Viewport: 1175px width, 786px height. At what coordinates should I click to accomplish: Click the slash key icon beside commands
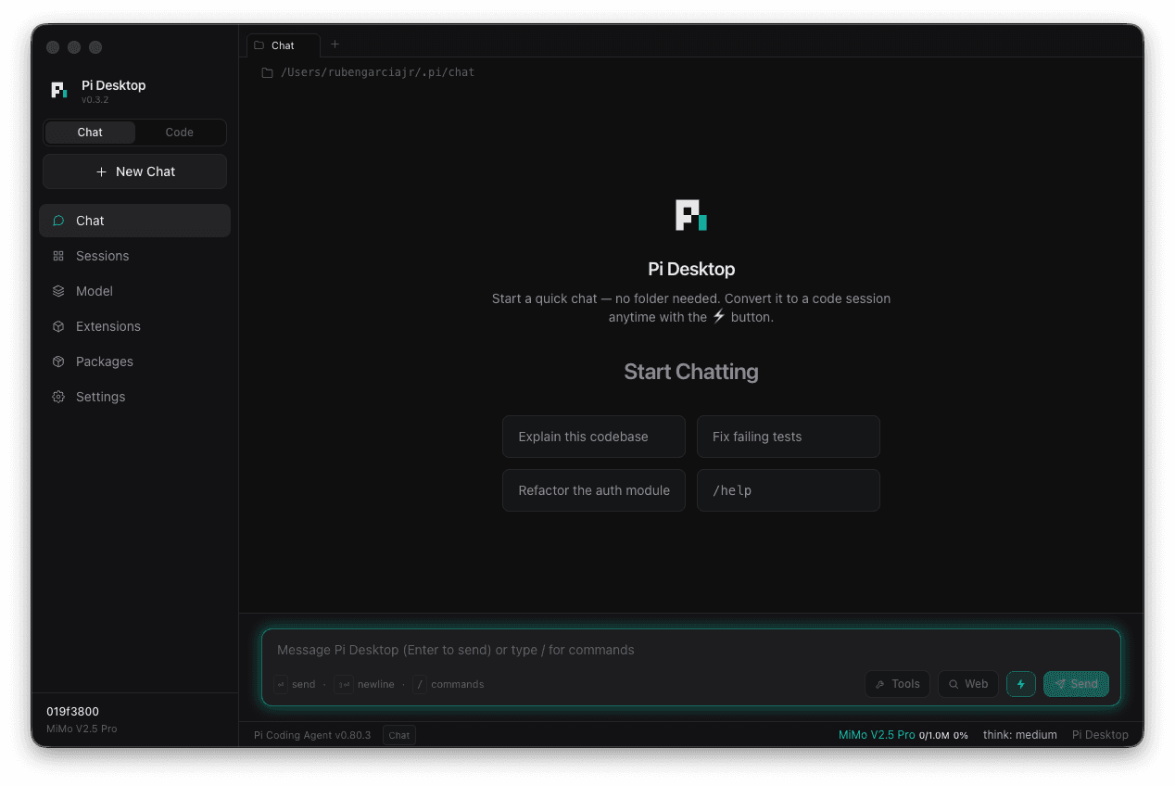[420, 684]
